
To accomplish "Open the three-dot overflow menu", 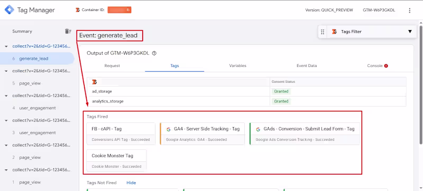I will [x=409, y=10].
